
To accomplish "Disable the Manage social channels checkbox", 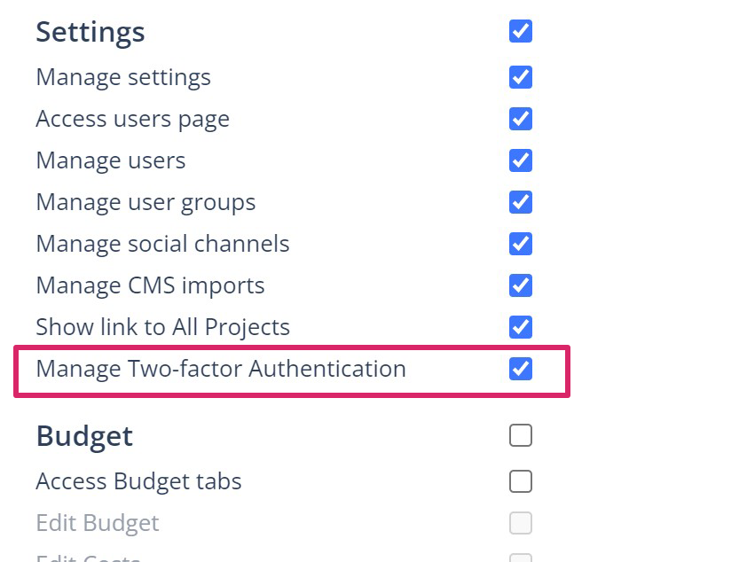I will [521, 244].
